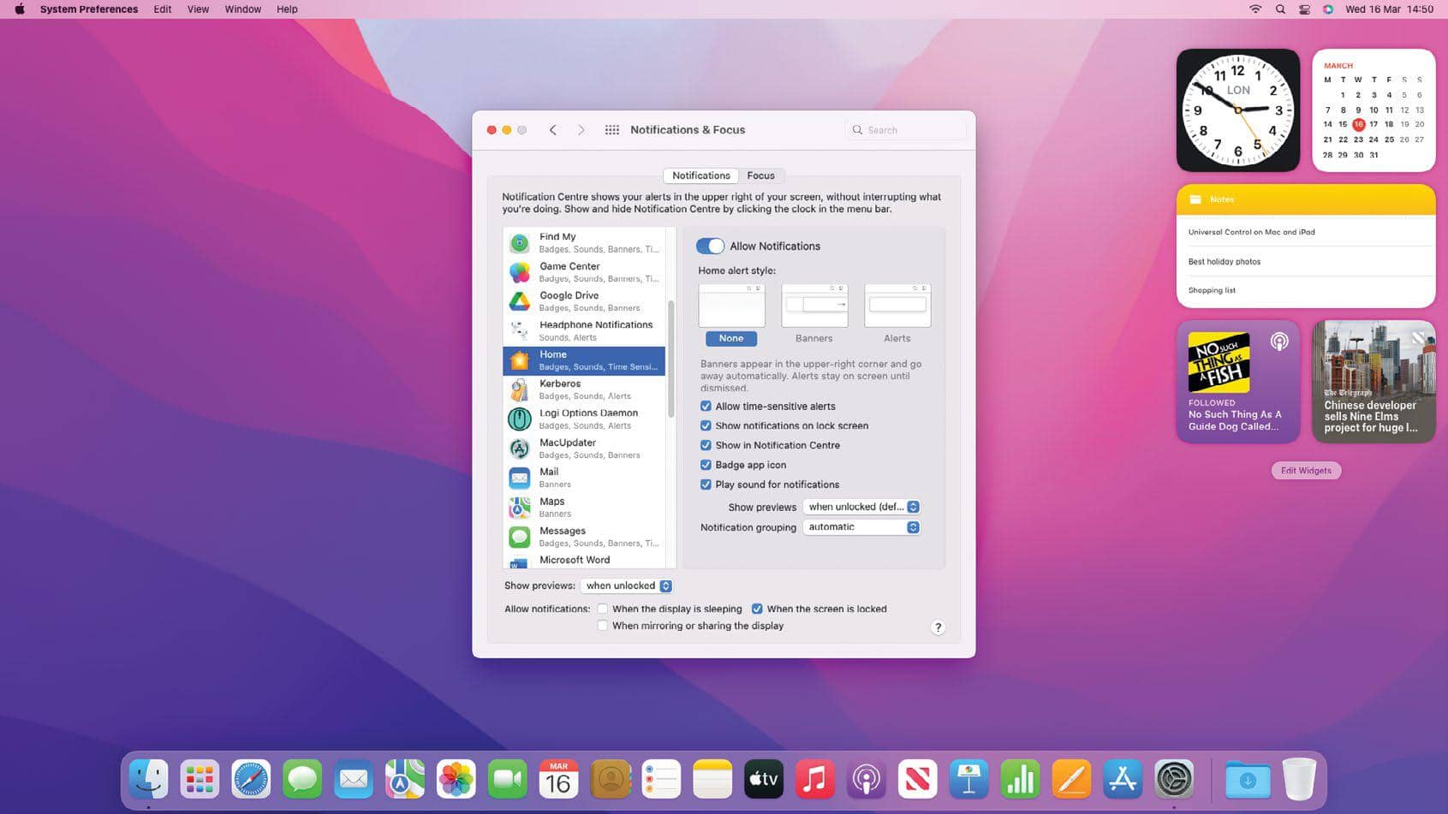Viewport: 1448px width, 814px height.
Task: Open Mail app in the Dock
Action: pos(354,779)
